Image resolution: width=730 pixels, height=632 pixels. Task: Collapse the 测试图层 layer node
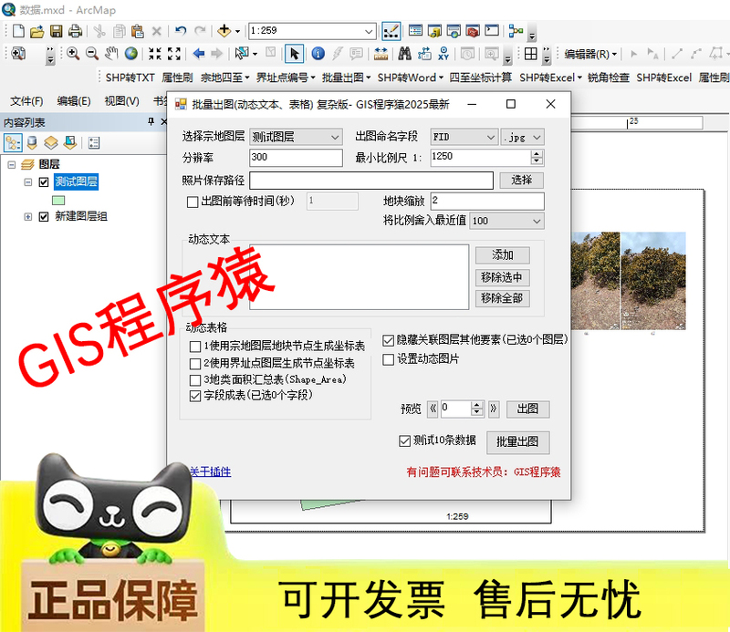tap(28, 182)
